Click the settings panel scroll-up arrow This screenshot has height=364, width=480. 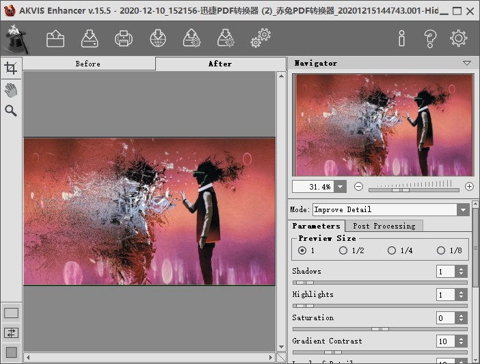[475, 204]
